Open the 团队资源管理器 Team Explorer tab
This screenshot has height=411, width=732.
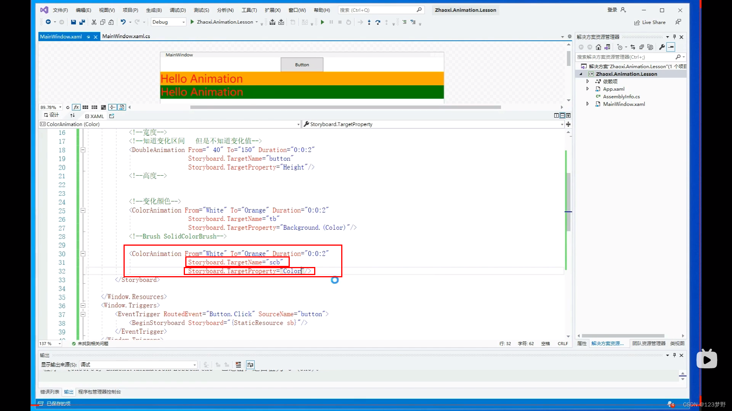(649, 344)
